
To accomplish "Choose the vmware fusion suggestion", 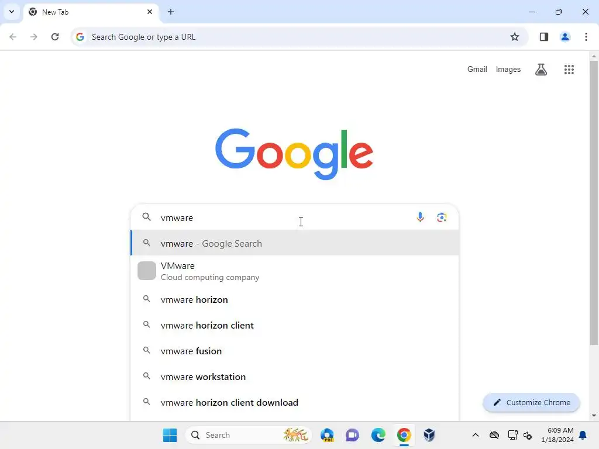I will (295, 351).
